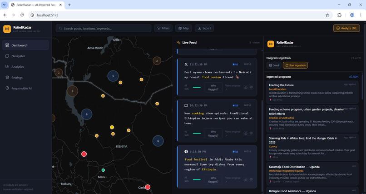Click the chat bubble icon on 10:32 post
Screen dimensions: 366x194
[186, 105]
